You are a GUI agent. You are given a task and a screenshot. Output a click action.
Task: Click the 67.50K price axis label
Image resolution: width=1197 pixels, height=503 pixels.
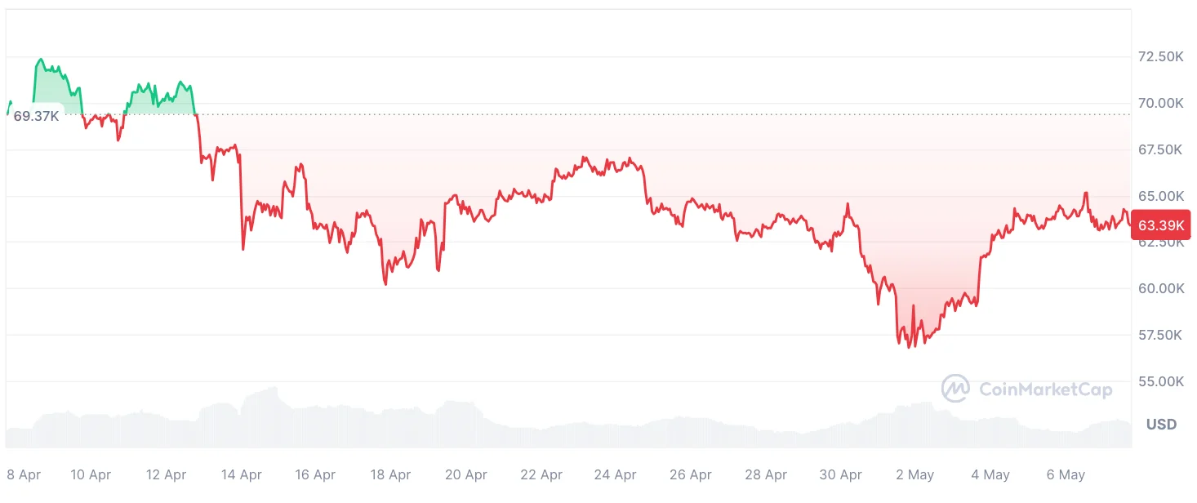pyautogui.click(x=1160, y=149)
